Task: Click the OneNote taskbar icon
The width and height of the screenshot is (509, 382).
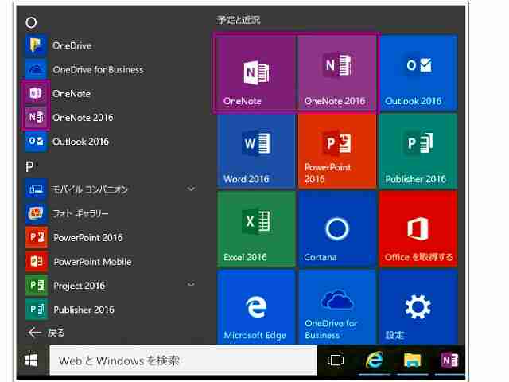Action: [450, 360]
